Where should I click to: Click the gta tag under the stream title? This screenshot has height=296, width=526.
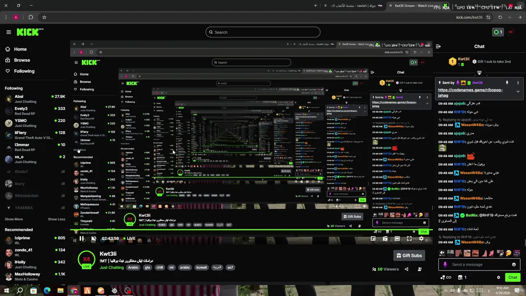tap(148, 267)
